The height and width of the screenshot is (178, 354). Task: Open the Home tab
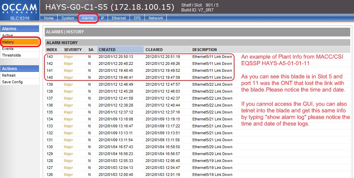pyautogui.click(x=49, y=18)
